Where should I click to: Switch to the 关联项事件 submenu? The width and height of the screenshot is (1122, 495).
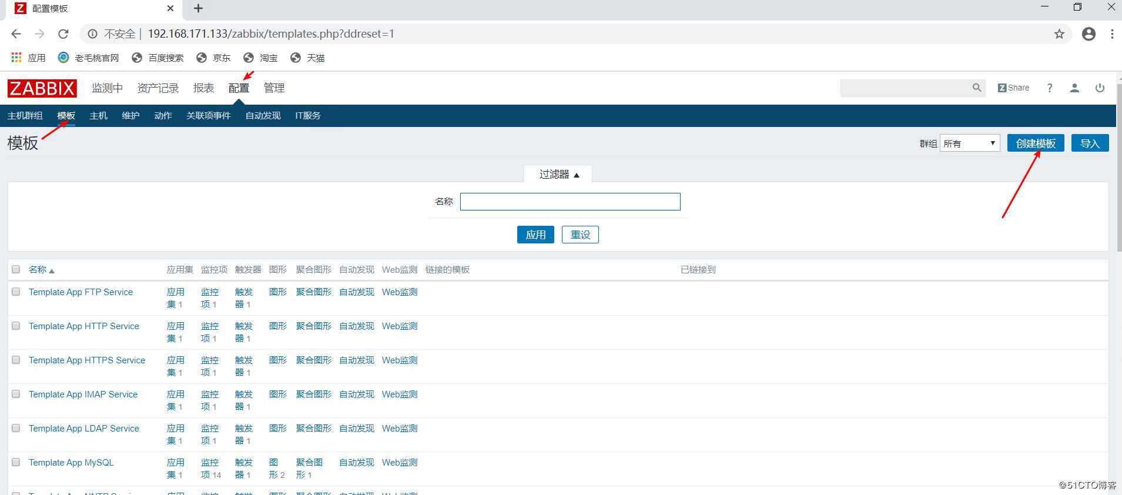209,116
